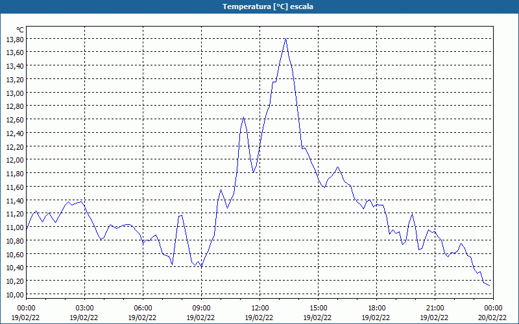519x324 pixels.
Task: Click the °C unit label on the axis
Action: point(20,30)
